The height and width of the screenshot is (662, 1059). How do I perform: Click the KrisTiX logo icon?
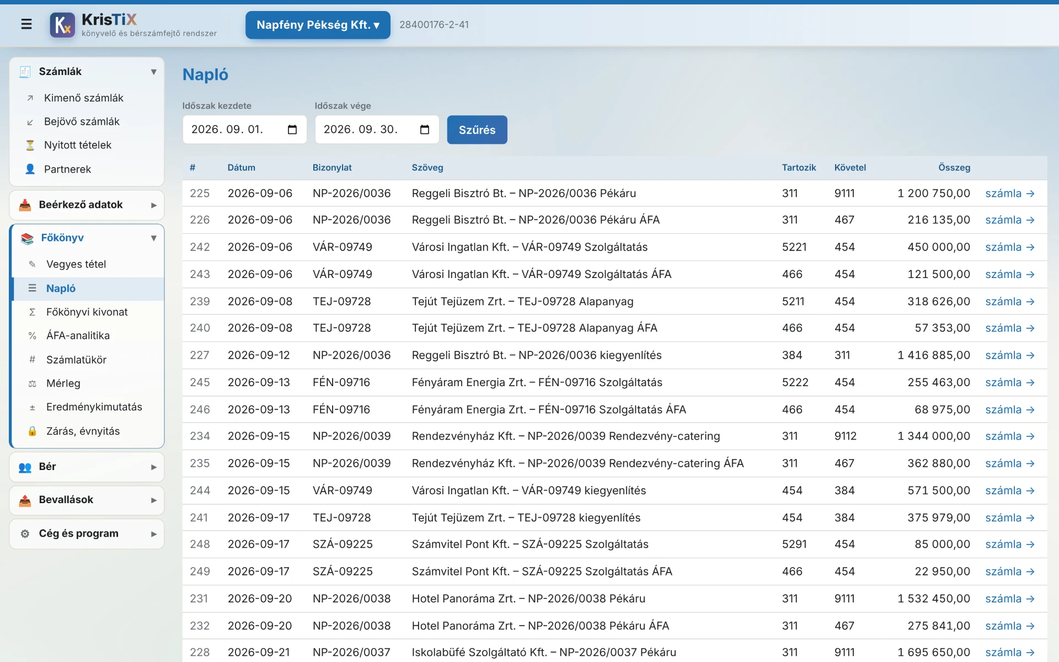[x=62, y=25]
